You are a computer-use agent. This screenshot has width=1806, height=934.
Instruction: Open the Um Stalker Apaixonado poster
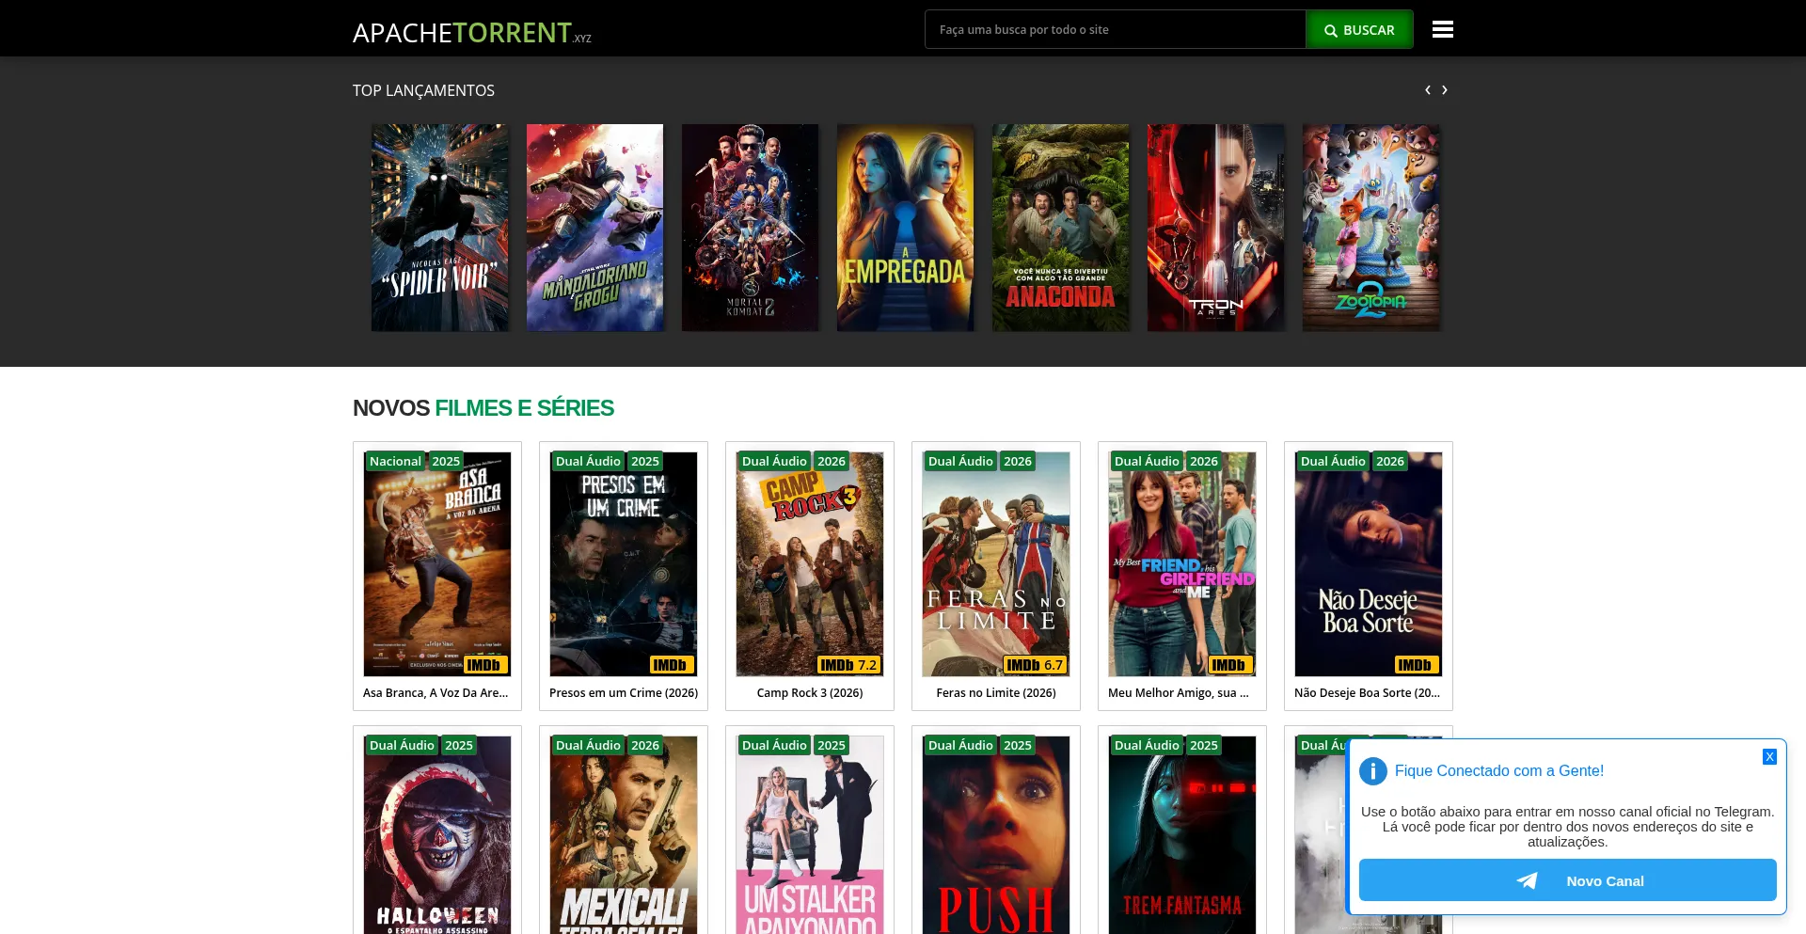point(810,835)
